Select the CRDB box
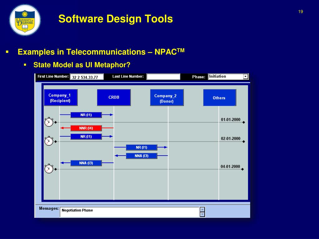This screenshot has width=319, height=239. (x=114, y=97)
